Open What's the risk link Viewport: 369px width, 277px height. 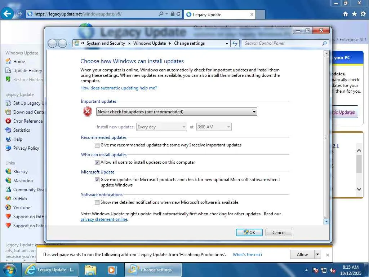pos(248,255)
